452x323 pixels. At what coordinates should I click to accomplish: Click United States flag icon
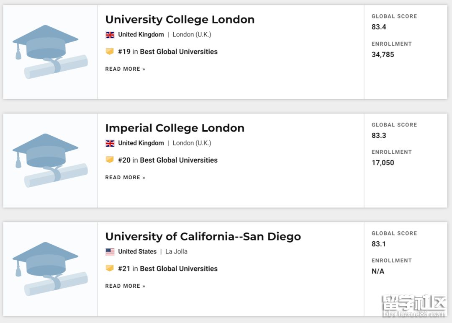110,252
